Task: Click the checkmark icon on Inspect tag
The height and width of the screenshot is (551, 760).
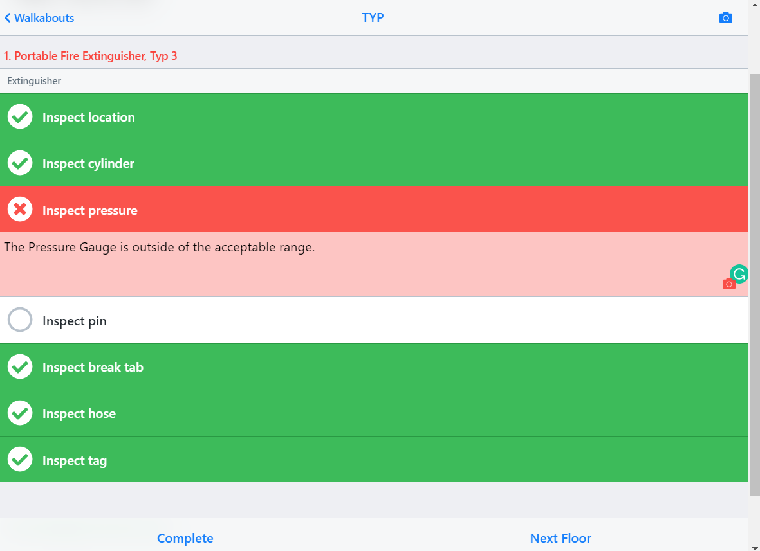Action: pos(20,459)
